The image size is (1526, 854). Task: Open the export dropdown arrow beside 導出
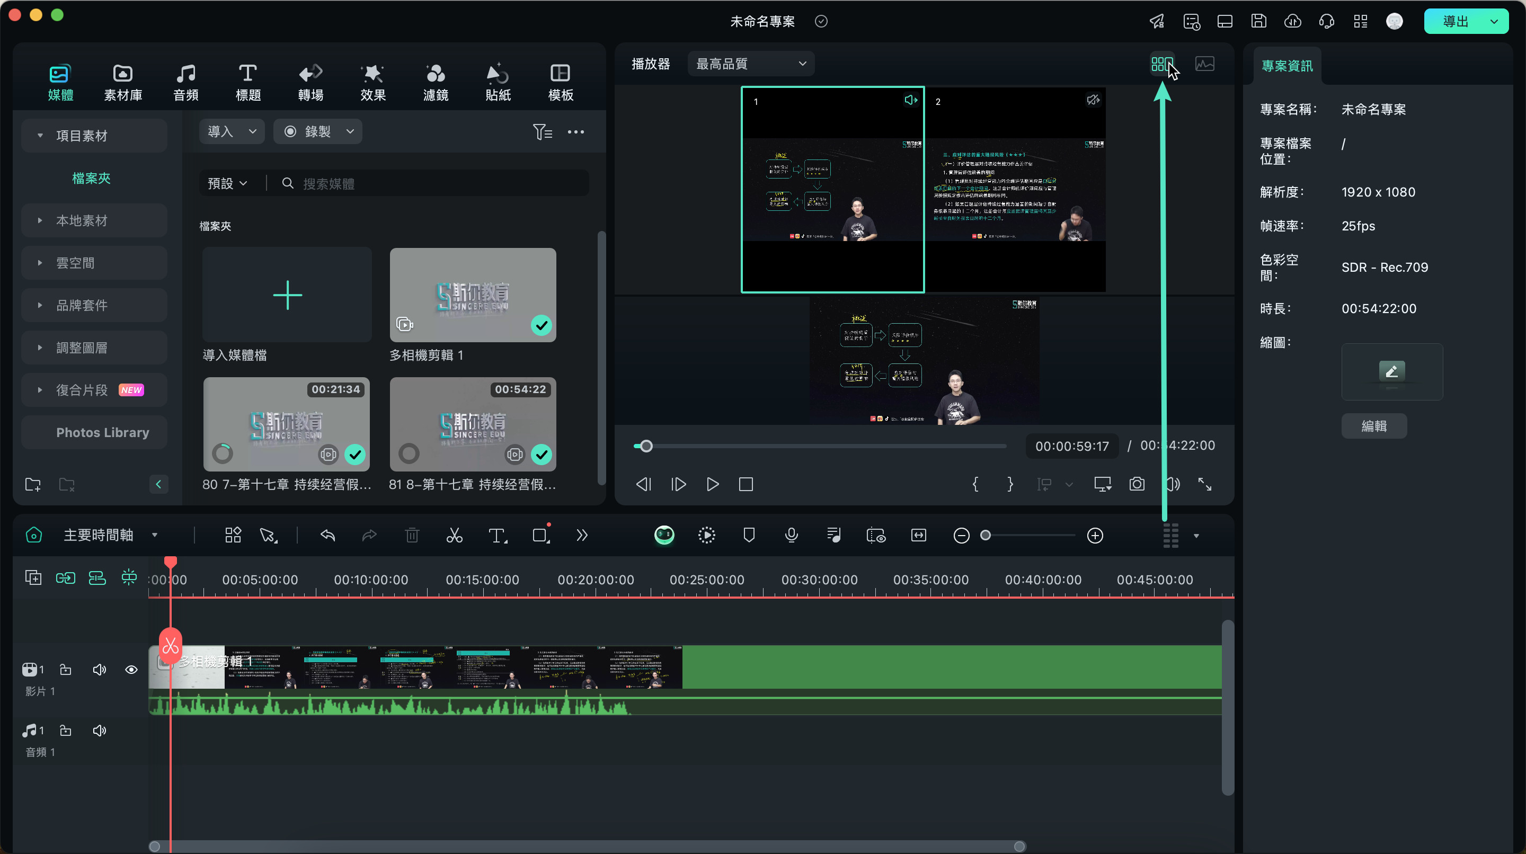click(x=1494, y=21)
